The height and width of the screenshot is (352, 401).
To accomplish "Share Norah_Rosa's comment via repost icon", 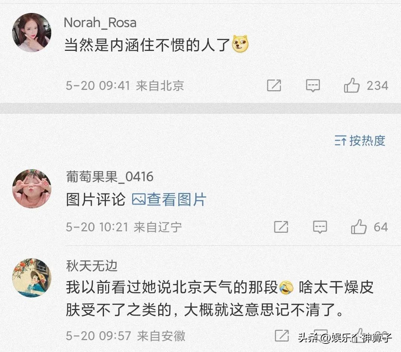I will pyautogui.click(x=274, y=85).
